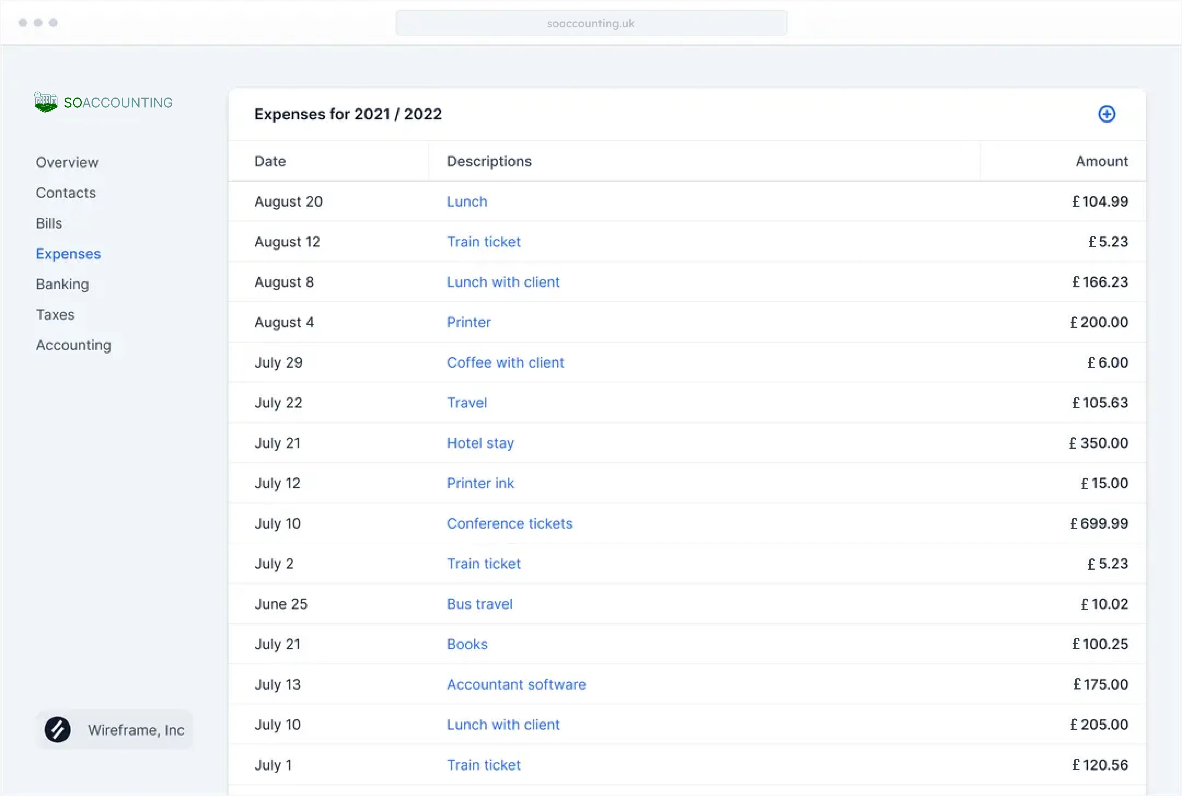Click the July 13 date cell
Image resolution: width=1182 pixels, height=796 pixels.
tap(278, 684)
